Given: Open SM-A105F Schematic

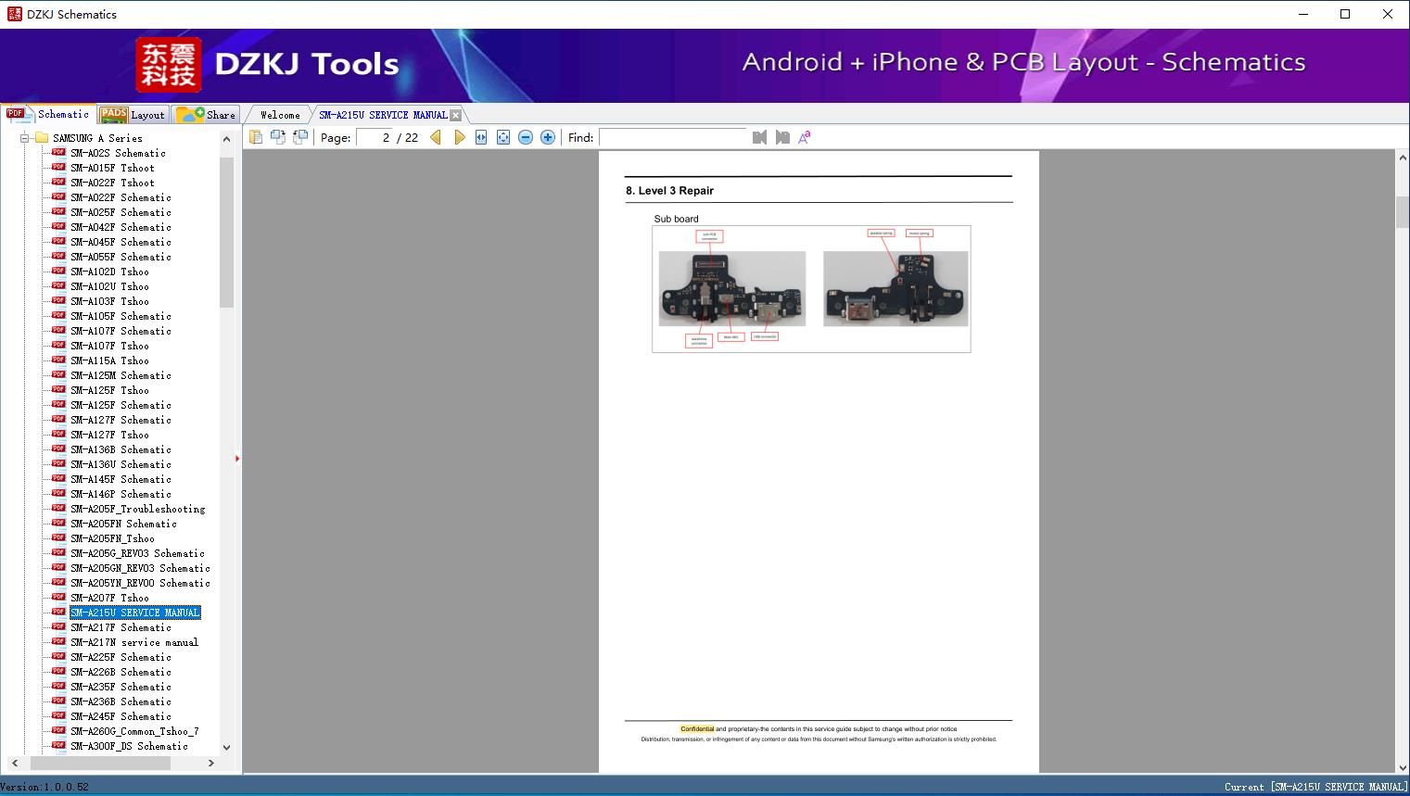Looking at the screenshot, I should (x=121, y=316).
